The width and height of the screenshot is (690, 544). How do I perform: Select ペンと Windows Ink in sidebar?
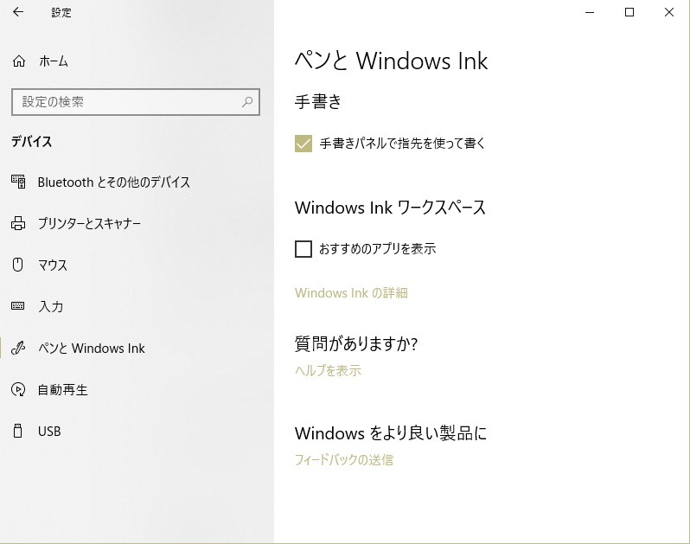point(91,349)
